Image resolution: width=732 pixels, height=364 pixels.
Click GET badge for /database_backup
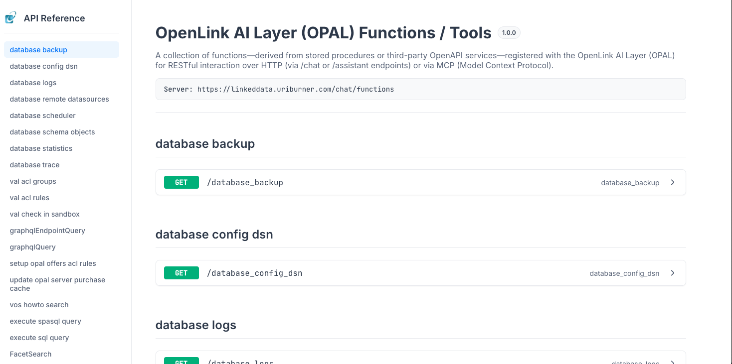(x=182, y=182)
